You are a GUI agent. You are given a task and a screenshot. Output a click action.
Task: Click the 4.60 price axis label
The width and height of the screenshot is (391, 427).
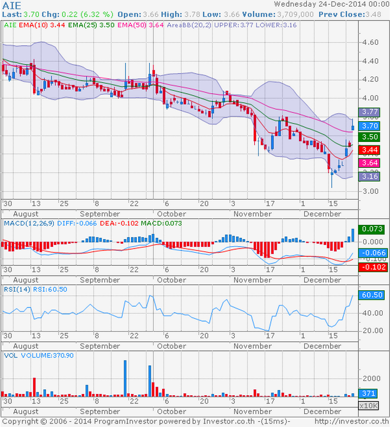[x=370, y=42]
